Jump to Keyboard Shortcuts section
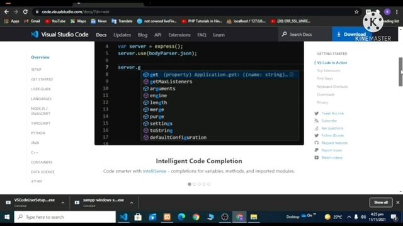Screen dimensions: 403x226 (332, 87)
